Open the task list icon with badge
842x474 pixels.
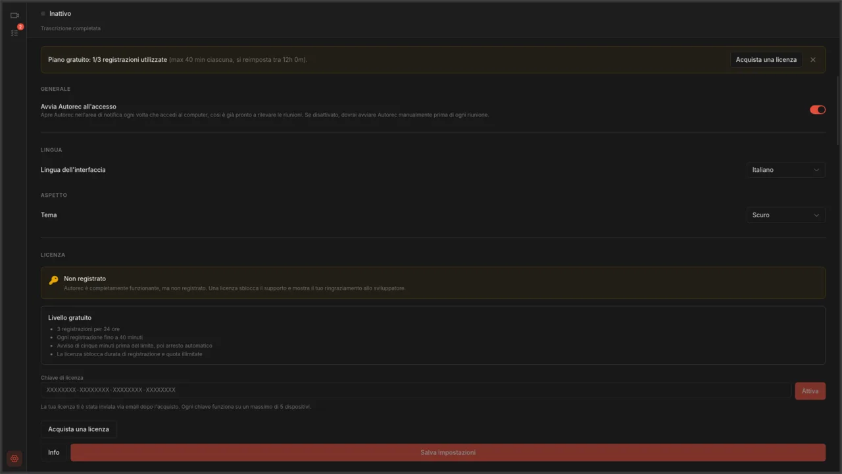click(x=14, y=32)
